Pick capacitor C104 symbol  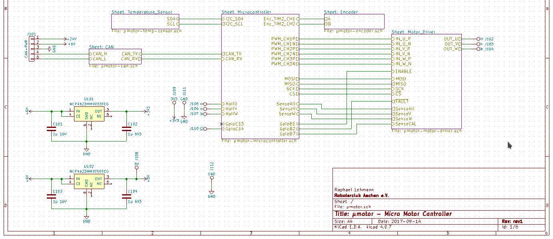126,196
